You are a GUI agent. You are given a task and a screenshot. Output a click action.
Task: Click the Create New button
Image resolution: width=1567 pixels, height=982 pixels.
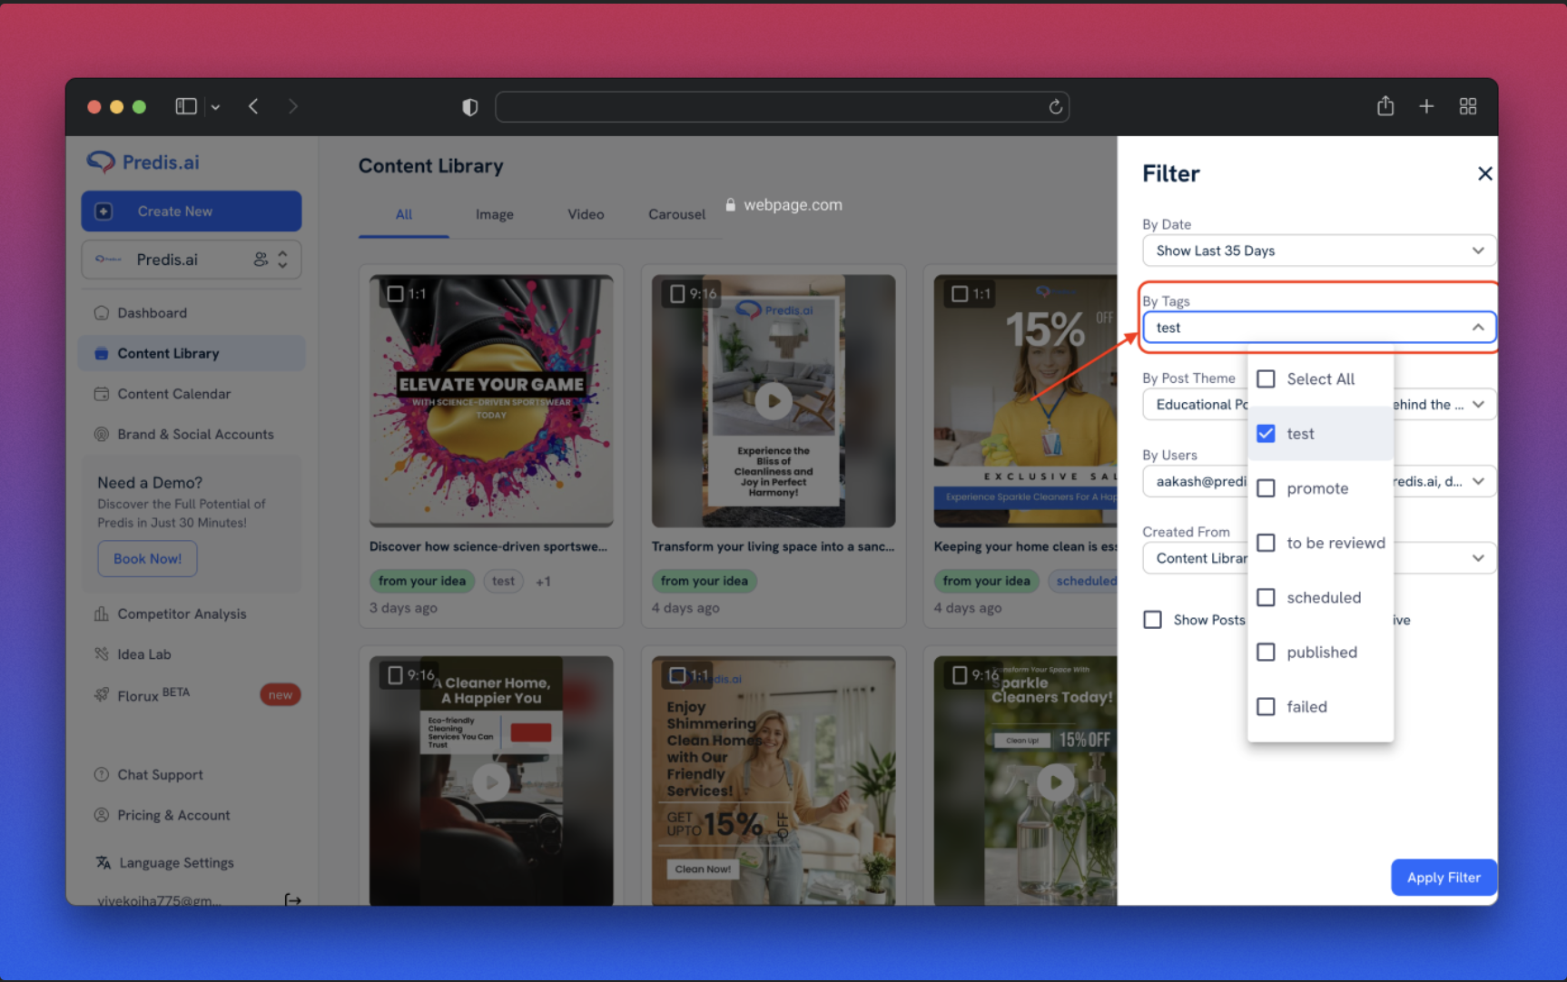[192, 211]
